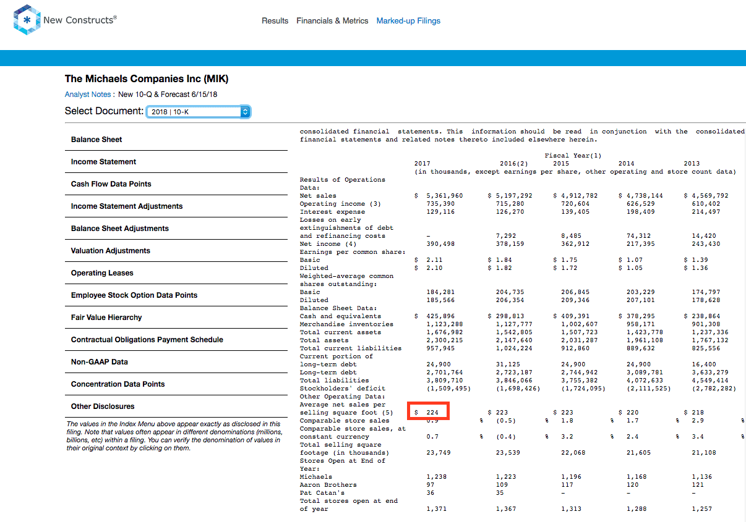Viewport: 746px width, 522px height.
Task: Open New 10-Q & Forecast 6/15/18 note
Action: (168, 95)
